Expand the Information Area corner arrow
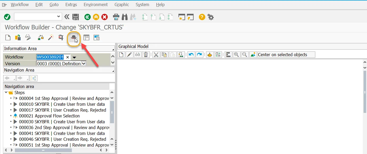Viewport: 367px width, 154px height. (113, 50)
